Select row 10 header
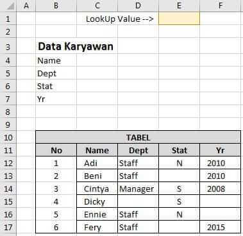The height and width of the screenshot is (236, 243). point(8,137)
